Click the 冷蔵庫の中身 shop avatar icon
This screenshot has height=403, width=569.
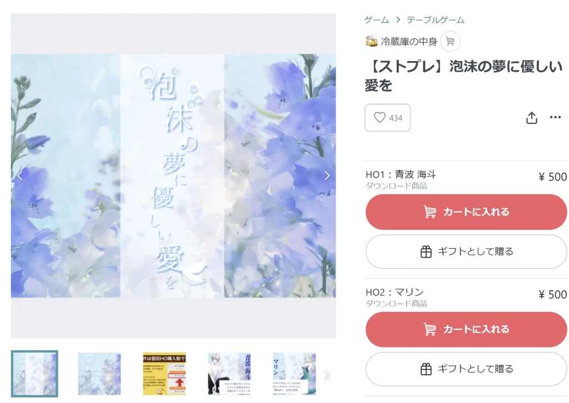click(371, 41)
